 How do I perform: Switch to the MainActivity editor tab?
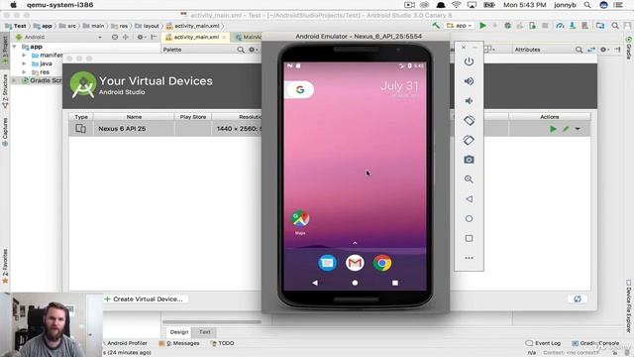[248, 37]
